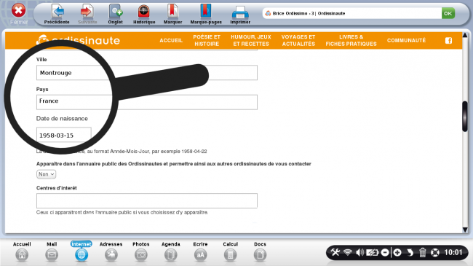Click the Ville field containing Montrouge
This screenshot has width=473, height=266.
(147, 73)
